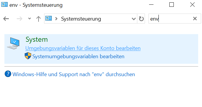Viewport: 202px width, 107px height.
Task: Go back with the left arrow button
Action: 6,19
